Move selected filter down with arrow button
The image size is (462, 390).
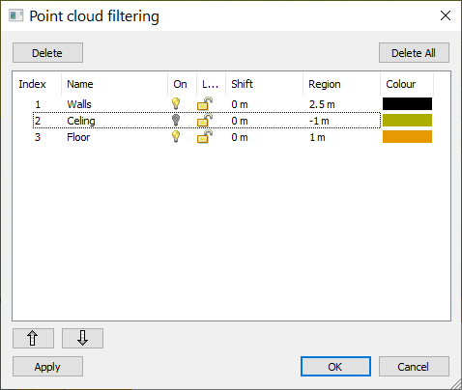click(82, 338)
